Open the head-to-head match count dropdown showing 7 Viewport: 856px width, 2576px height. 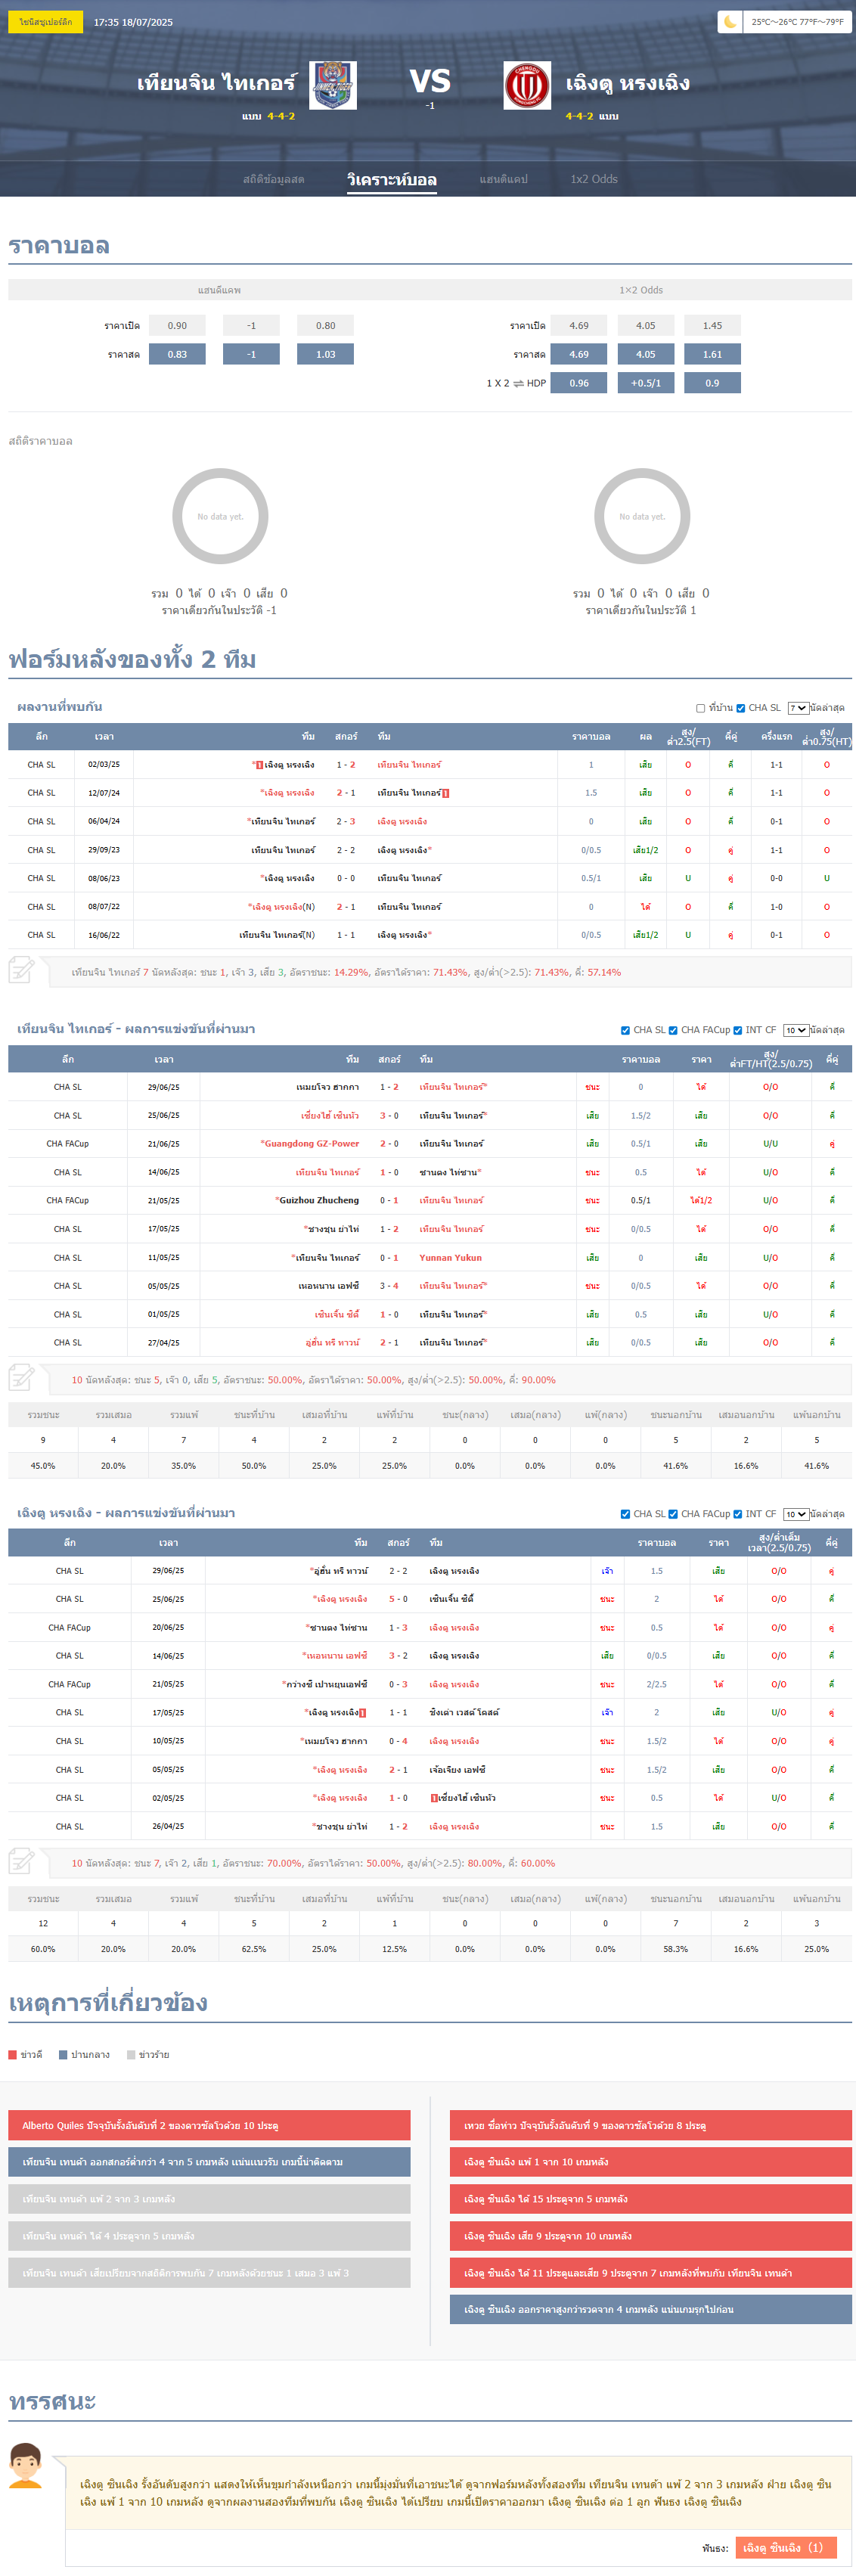(x=798, y=708)
